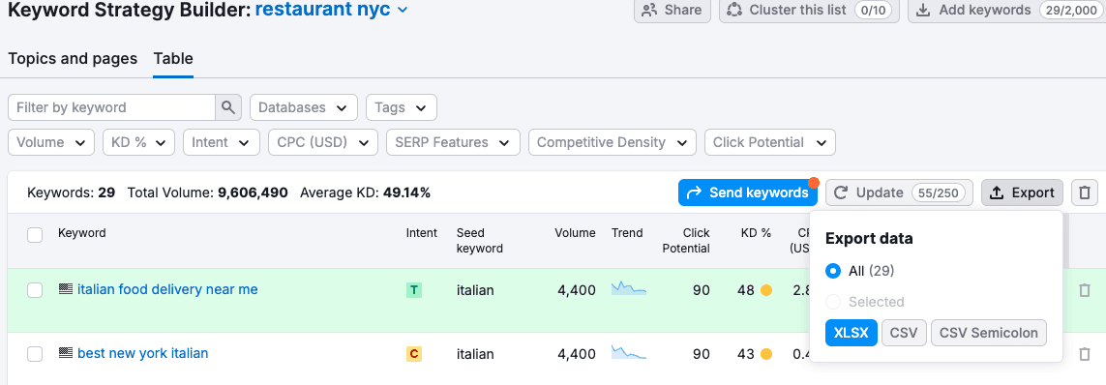Click the trend sparkline for best new york italian
The width and height of the screenshot is (1106, 385).
[x=628, y=352]
